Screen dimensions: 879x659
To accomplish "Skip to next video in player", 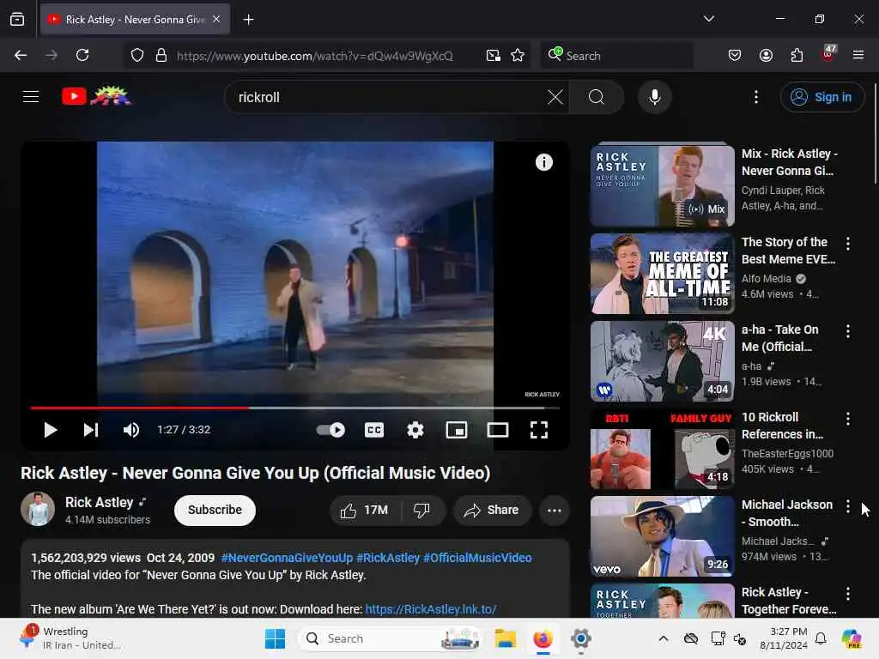I will coord(90,430).
